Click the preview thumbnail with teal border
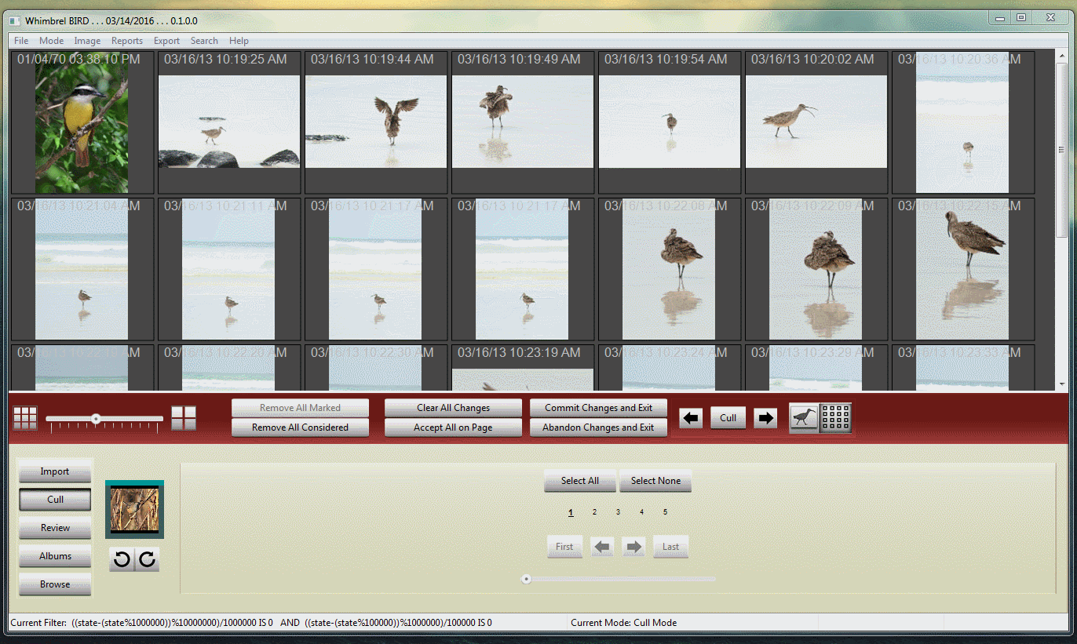 coord(135,509)
